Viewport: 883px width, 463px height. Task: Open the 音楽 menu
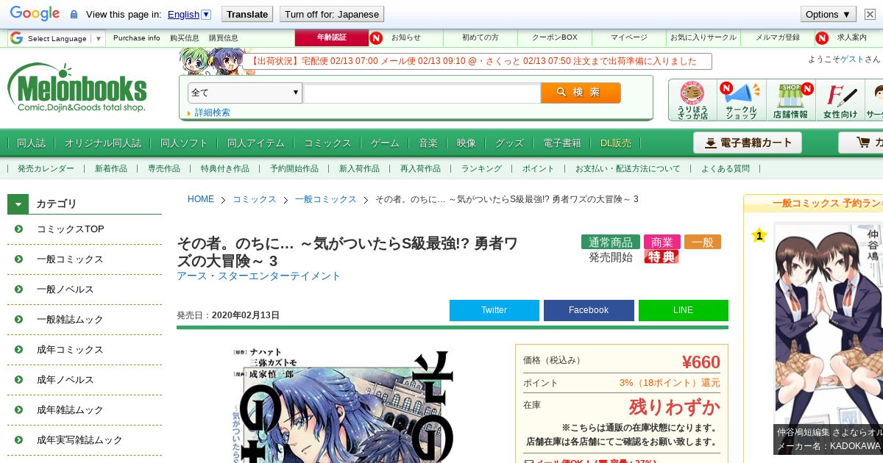(x=428, y=143)
